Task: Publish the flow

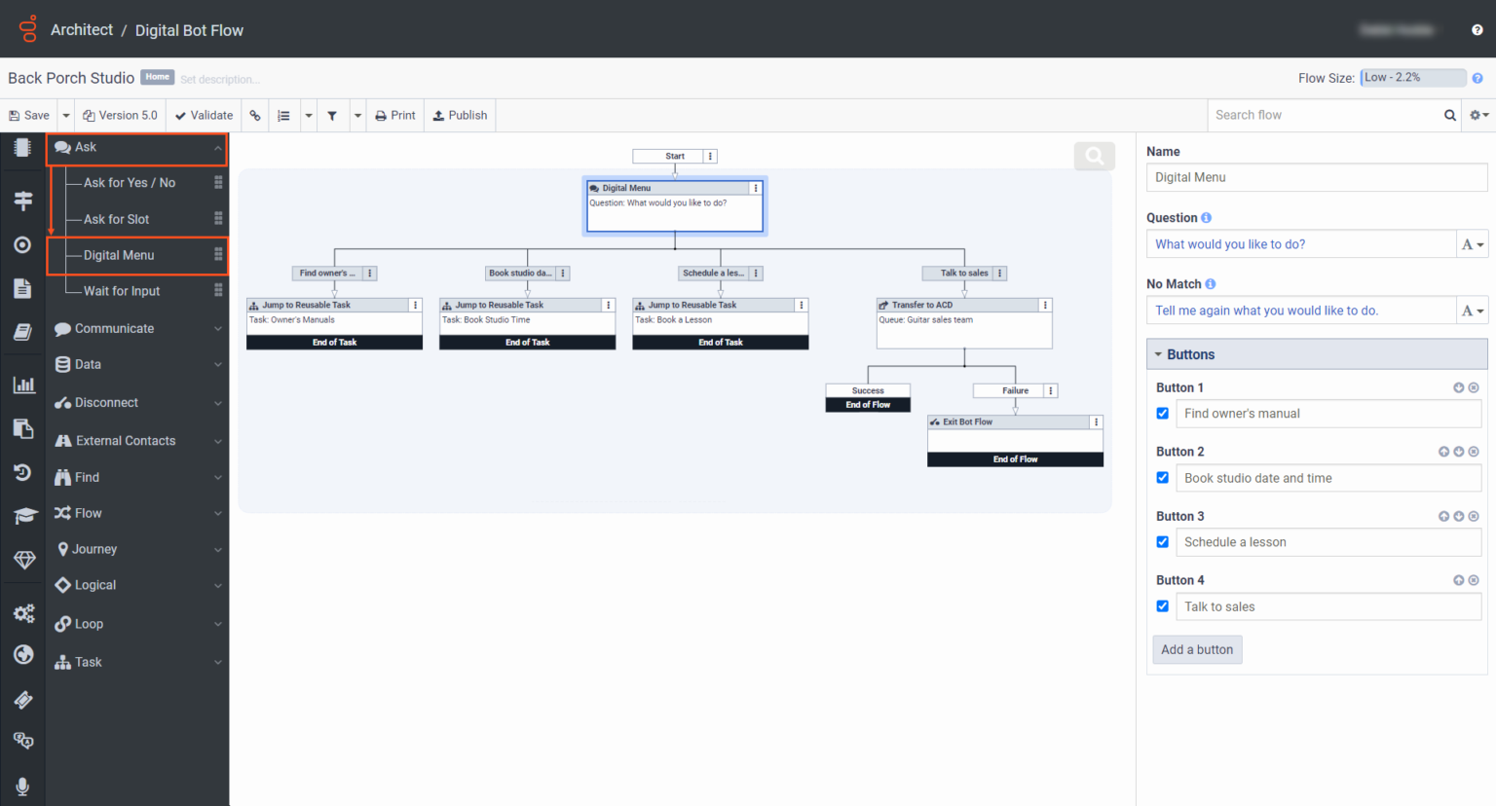Action: tap(460, 115)
